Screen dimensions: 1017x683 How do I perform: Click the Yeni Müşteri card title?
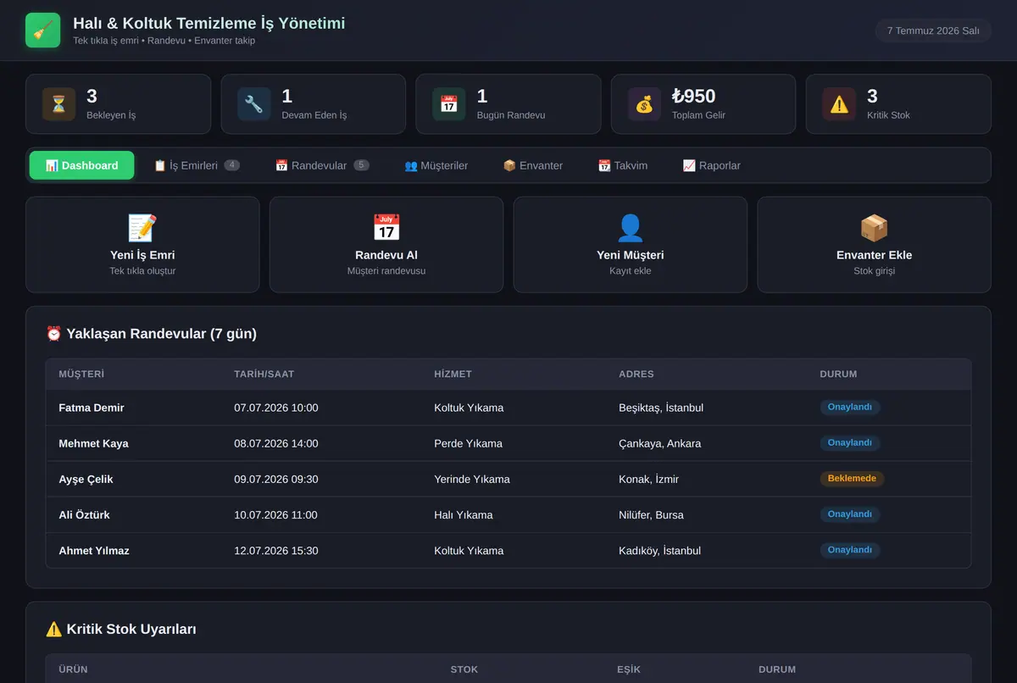[x=631, y=255]
